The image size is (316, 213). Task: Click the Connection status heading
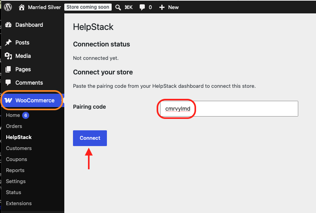pos(101,44)
